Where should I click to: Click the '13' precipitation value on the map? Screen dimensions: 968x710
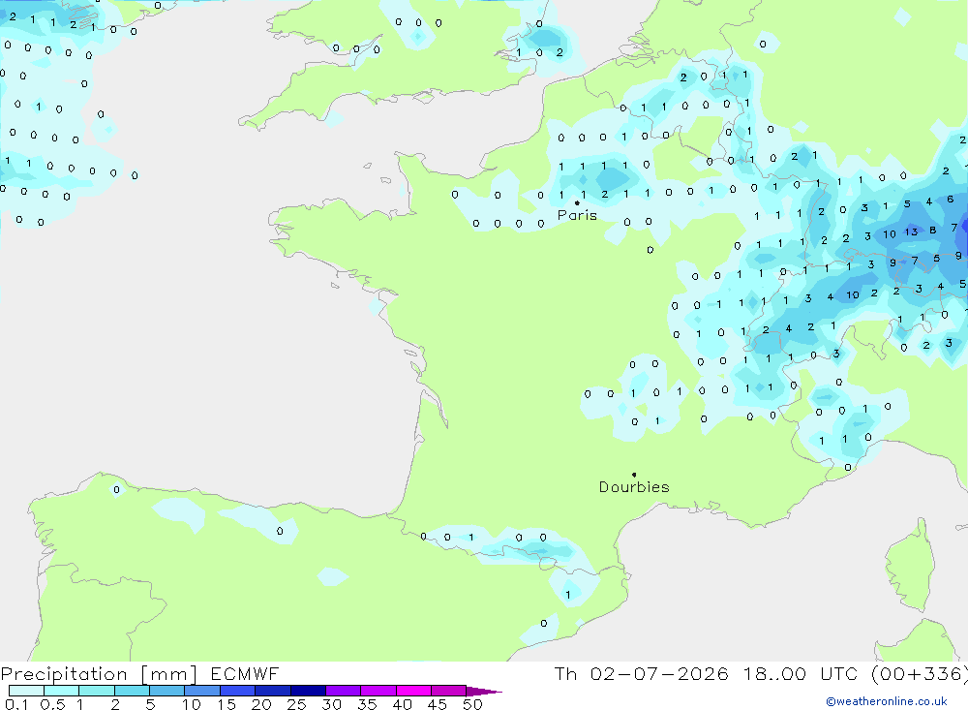click(x=911, y=232)
